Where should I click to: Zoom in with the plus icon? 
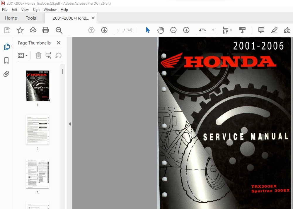tap(186, 30)
